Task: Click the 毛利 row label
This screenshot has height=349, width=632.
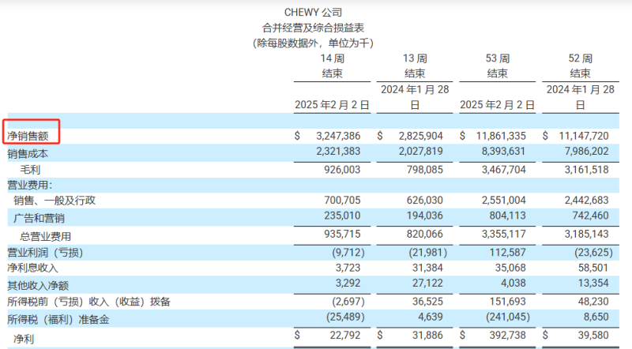Action: tap(31, 169)
